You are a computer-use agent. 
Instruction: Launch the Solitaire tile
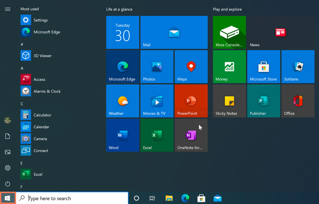[298, 67]
